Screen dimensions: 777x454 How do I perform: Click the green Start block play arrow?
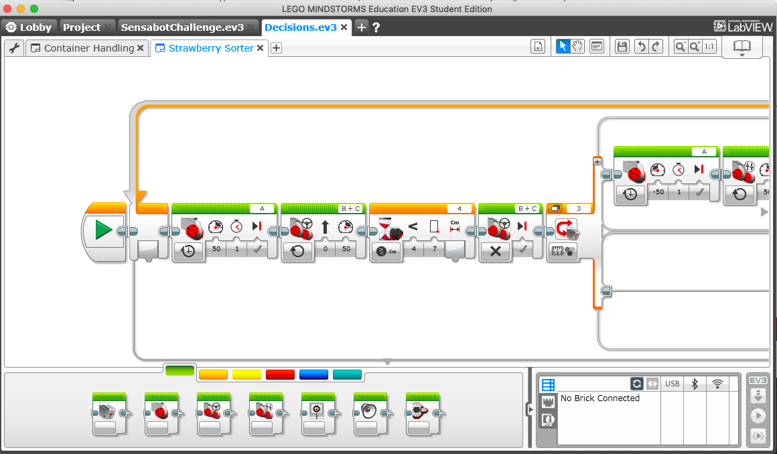point(103,230)
